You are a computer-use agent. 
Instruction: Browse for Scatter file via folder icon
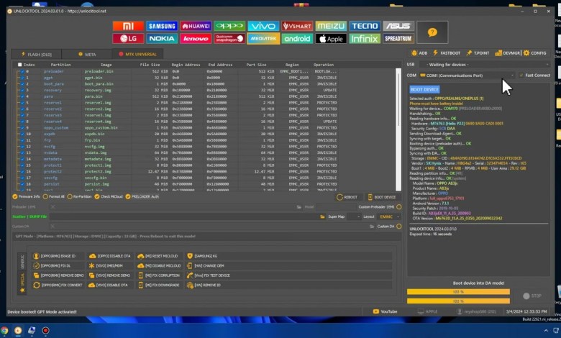click(x=322, y=216)
